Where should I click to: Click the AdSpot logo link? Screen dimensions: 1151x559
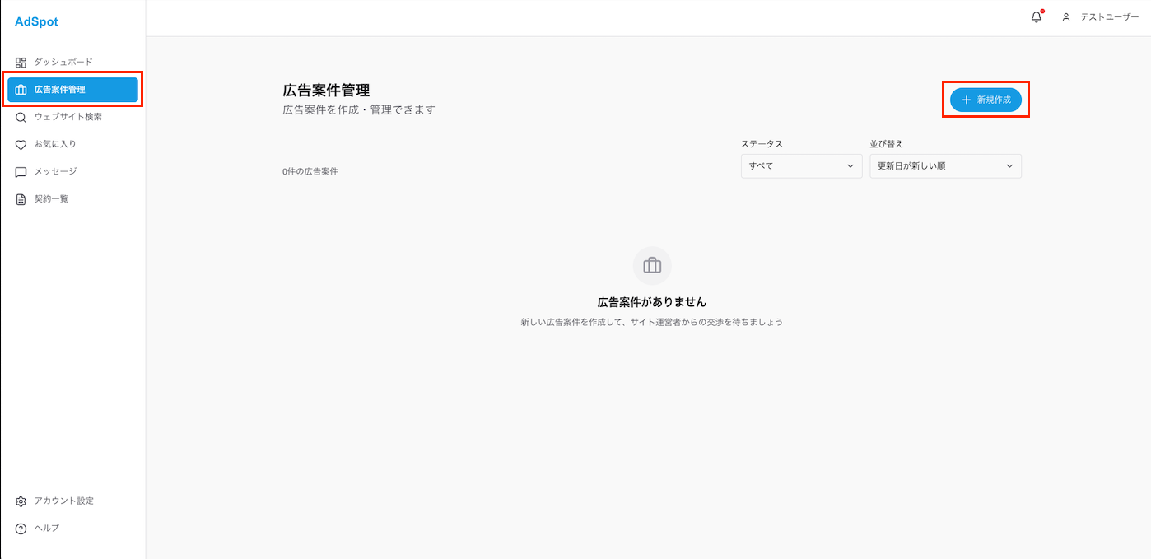click(36, 22)
